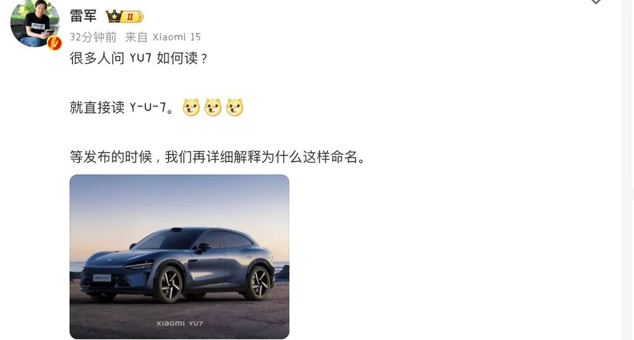Click the middle doge emoji
Viewport: 634px width, 340px height.
213,107
